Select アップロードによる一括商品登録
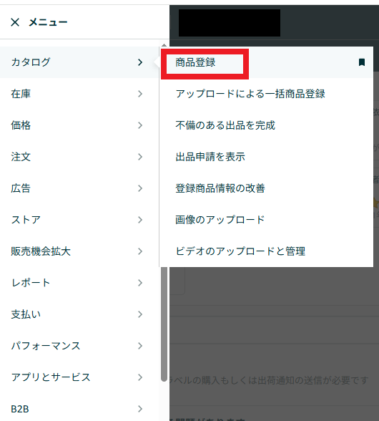Image resolution: width=379 pixels, height=421 pixels. (250, 94)
